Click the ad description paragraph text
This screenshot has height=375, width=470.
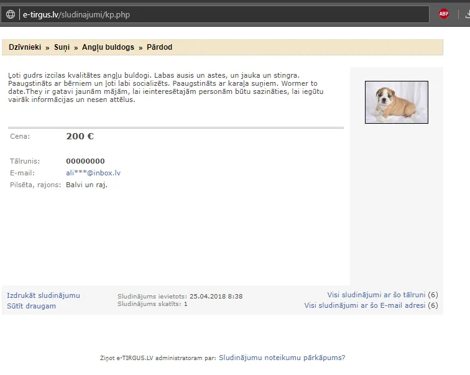click(x=166, y=87)
